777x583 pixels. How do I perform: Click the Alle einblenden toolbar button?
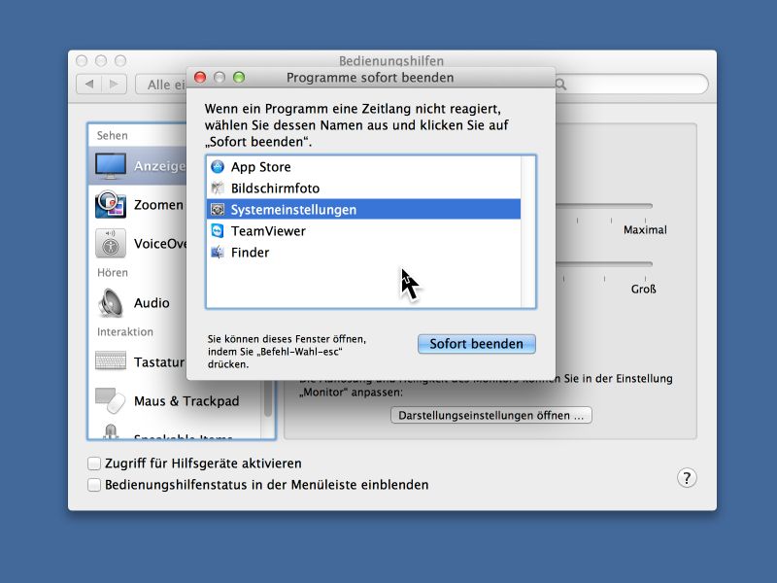(161, 85)
